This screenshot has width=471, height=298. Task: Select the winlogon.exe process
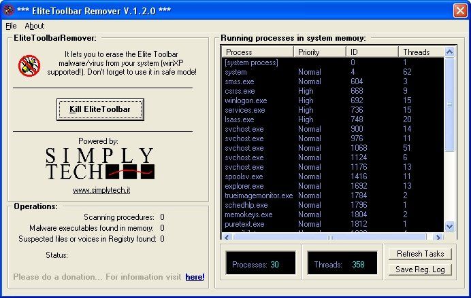pyautogui.click(x=333, y=100)
